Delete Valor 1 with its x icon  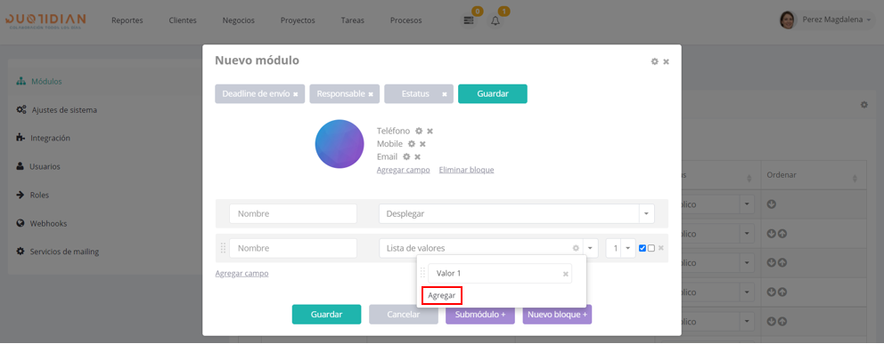tap(566, 274)
